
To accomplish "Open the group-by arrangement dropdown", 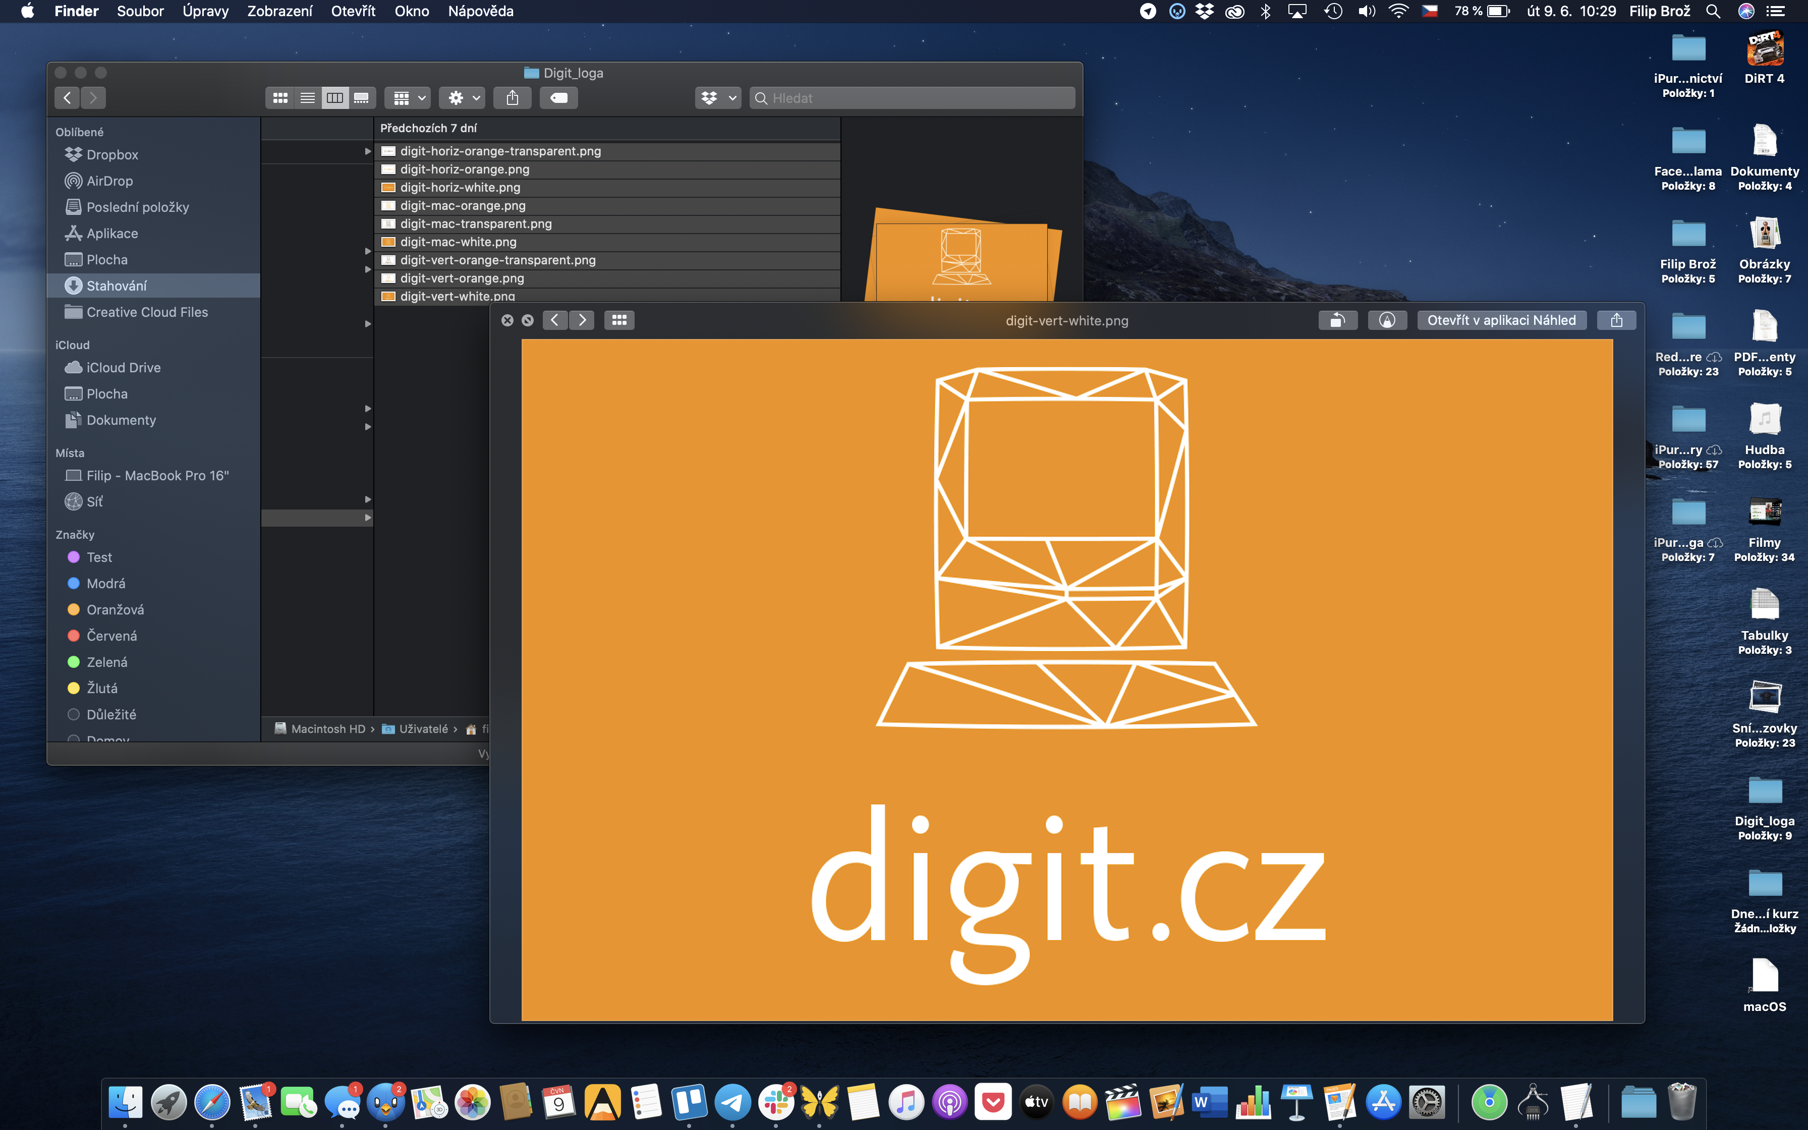I will point(408,98).
